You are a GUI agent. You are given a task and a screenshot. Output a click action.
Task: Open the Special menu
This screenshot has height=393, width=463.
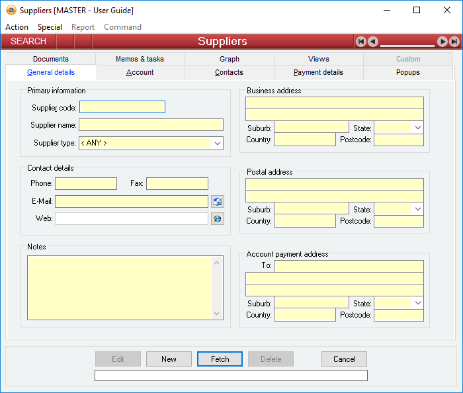50,27
